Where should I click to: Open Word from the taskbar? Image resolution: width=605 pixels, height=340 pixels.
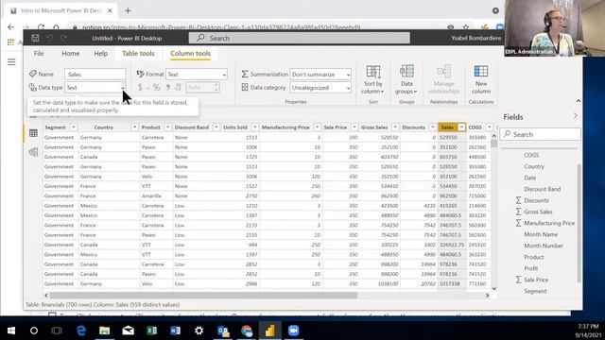(175, 331)
